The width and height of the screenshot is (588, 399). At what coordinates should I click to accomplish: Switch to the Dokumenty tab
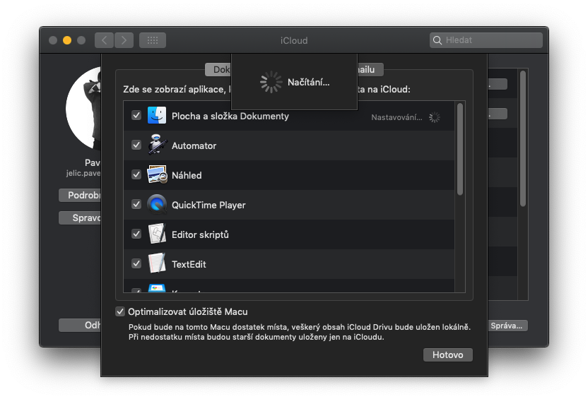[x=218, y=70]
